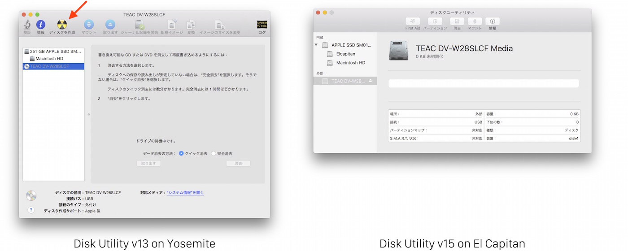
Task: Click the New Image toolbar icon
Action: (173, 25)
